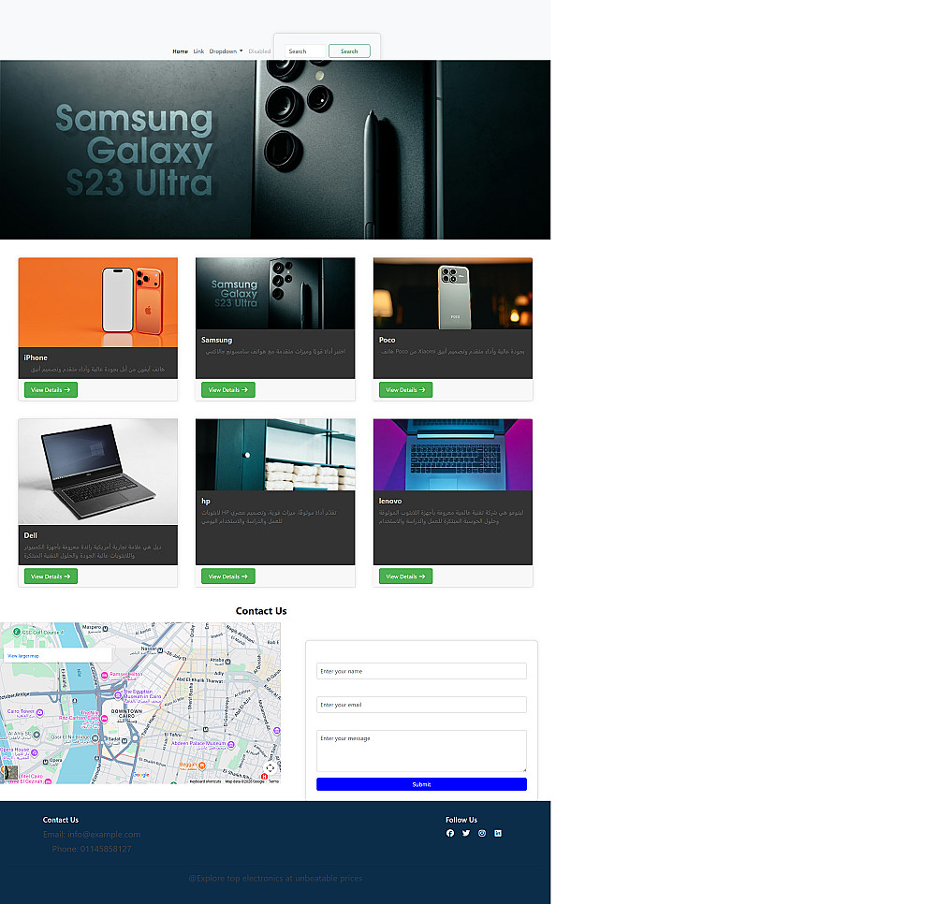
Task: Click the Ramses Hilton hotel marker
Action: click(105, 676)
